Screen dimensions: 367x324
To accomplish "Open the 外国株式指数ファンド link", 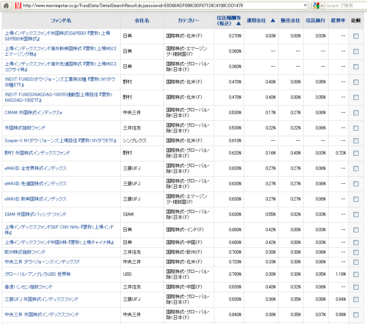I will [25, 128].
